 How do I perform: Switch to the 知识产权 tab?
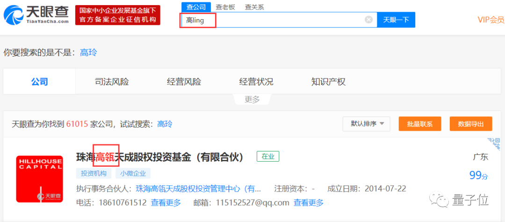pyautogui.click(x=328, y=82)
